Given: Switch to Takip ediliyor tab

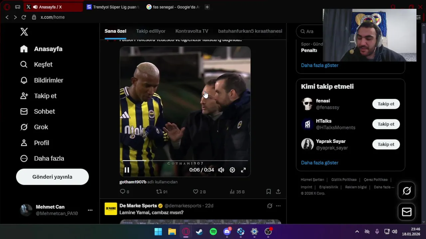Looking at the screenshot, I should [151, 31].
